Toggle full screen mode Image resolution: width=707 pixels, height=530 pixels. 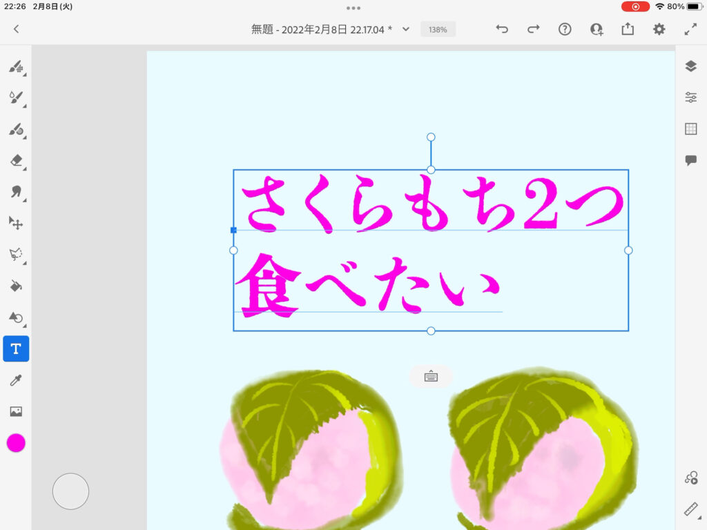(x=690, y=29)
